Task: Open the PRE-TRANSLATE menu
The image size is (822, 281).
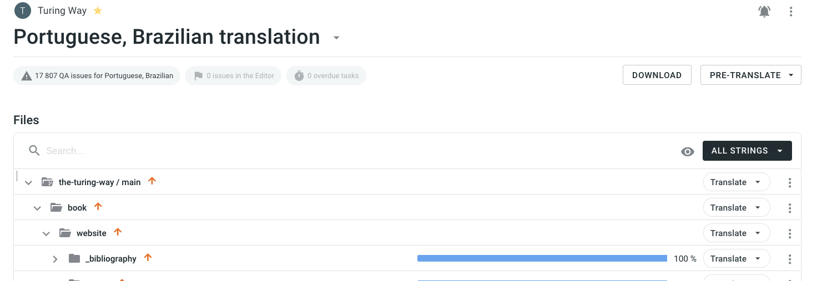Action: coord(750,75)
